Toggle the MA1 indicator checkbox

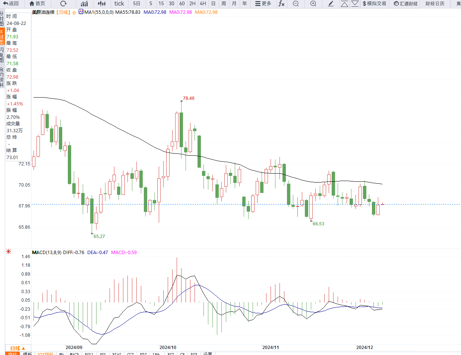coord(81,12)
